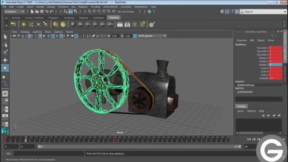Click the CGFX shader shelf icon
The width and height of the screenshot is (288, 162).
(x=110, y=24)
